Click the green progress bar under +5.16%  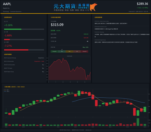13,29
